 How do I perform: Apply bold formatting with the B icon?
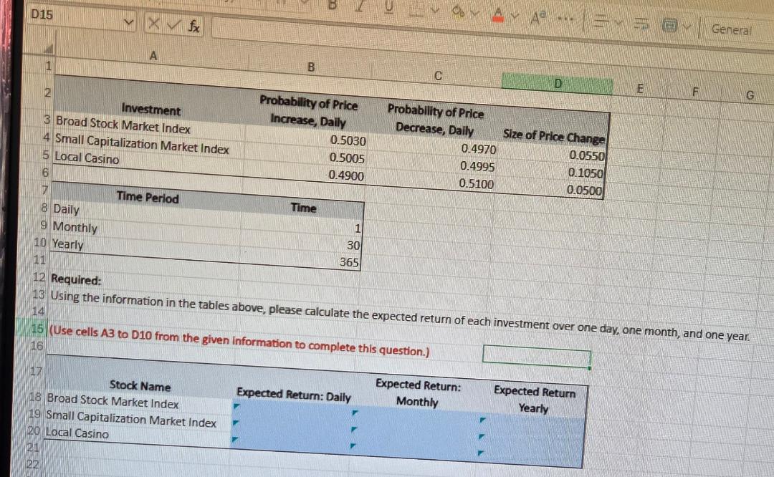[333, 4]
